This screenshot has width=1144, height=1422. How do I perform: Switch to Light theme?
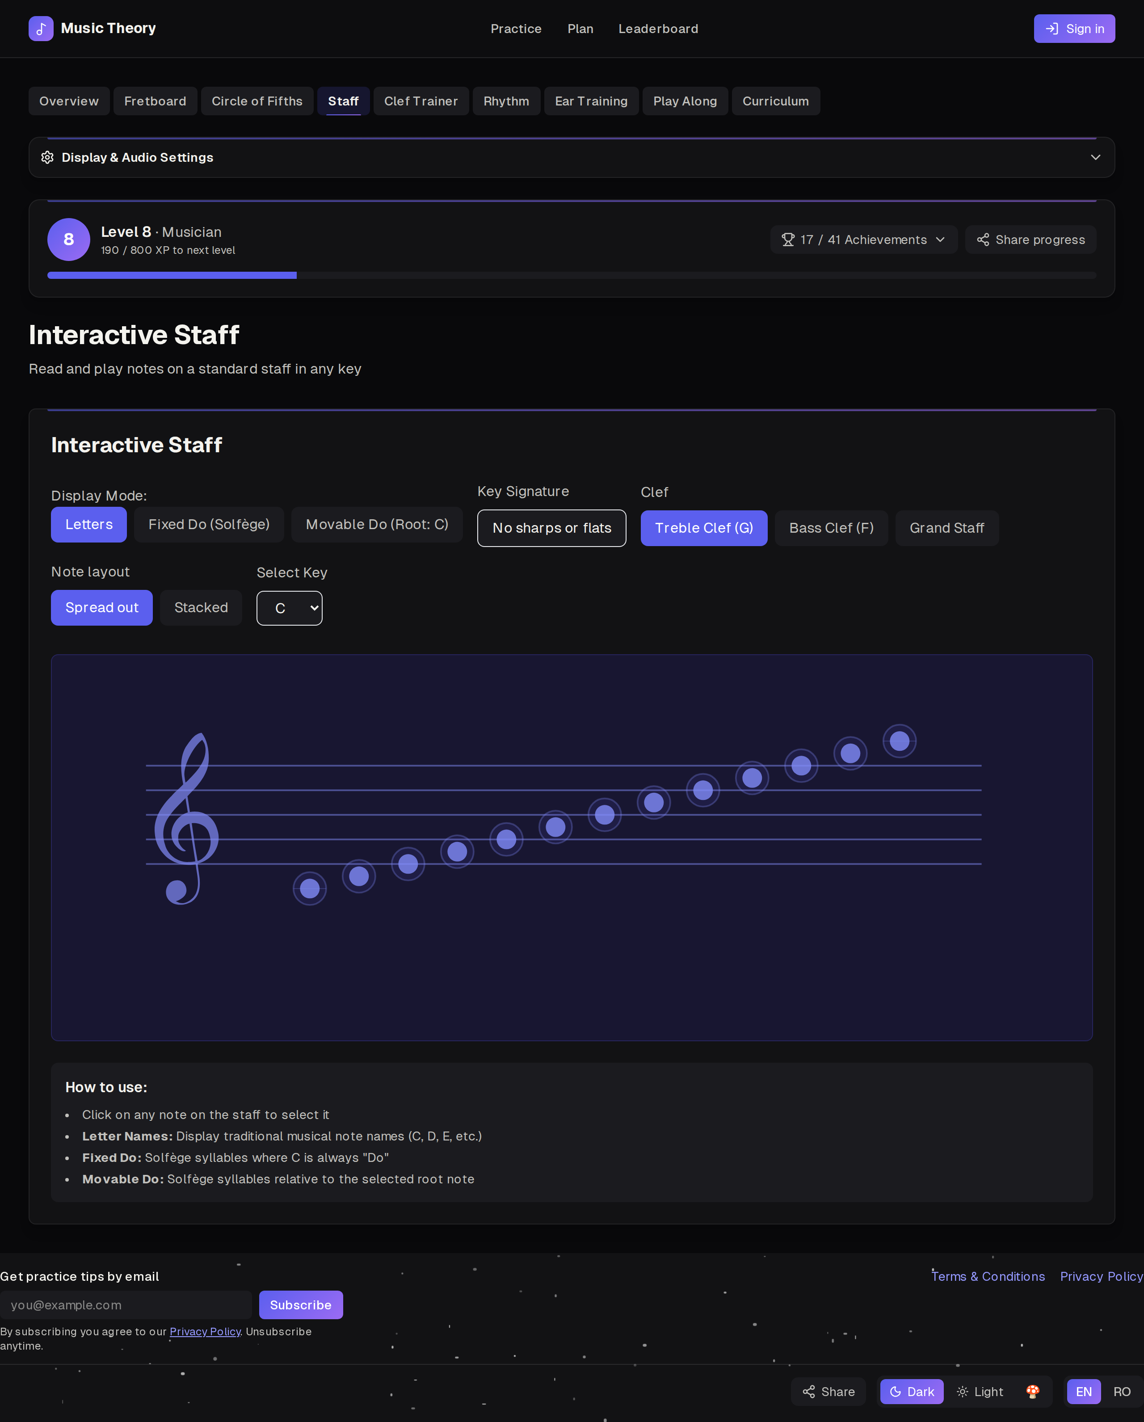pos(980,1391)
